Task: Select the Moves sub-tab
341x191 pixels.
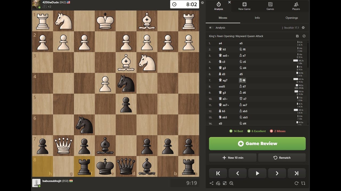Action: (223, 18)
